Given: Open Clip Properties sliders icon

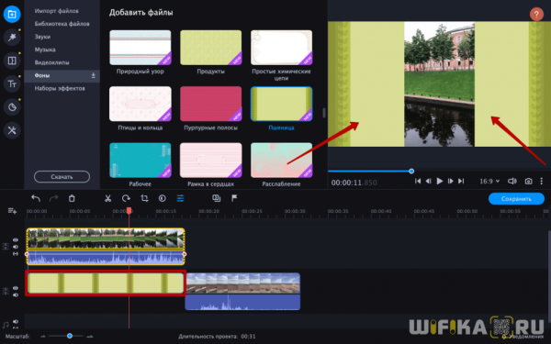Looking at the screenshot, I should tap(180, 198).
